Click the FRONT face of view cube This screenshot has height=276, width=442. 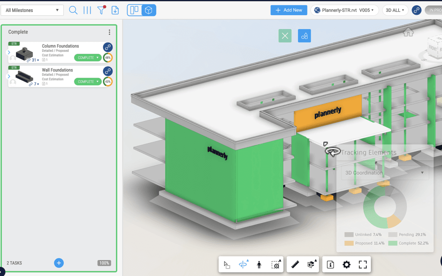(x=433, y=47)
